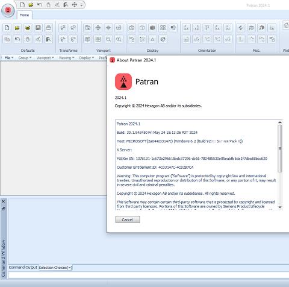Click the Zoom In magnifier icon
289x287 pixels.
click(119, 39)
